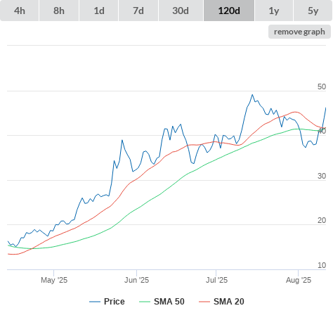The image size is (333, 320).
Task: Click the May '25 axis label
Action: coord(54,280)
